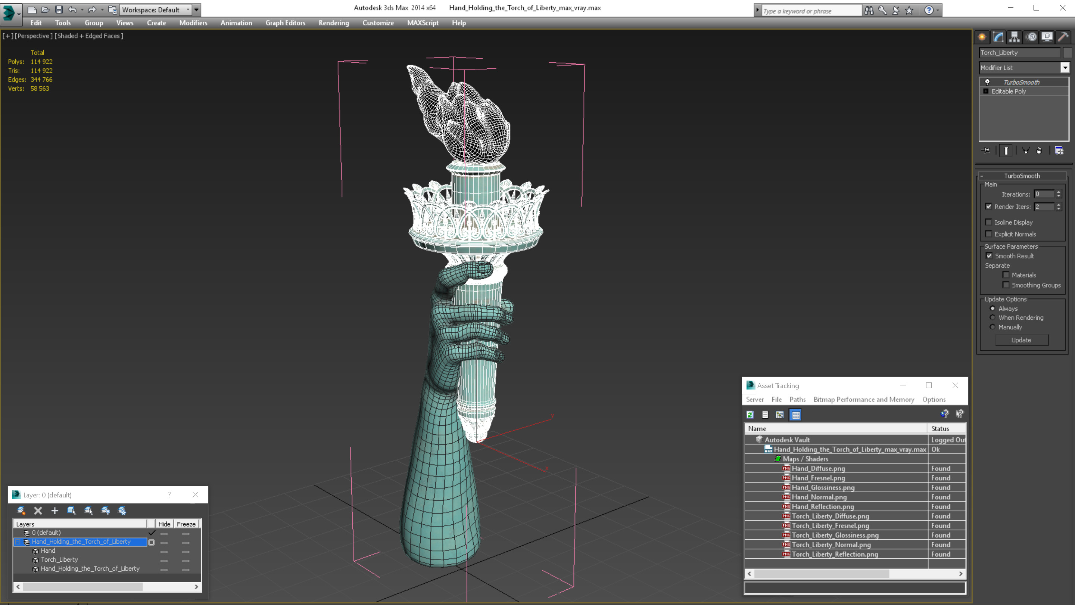Increase the Iterations spinner value
This screenshot has height=605, width=1075.
(x=1059, y=192)
